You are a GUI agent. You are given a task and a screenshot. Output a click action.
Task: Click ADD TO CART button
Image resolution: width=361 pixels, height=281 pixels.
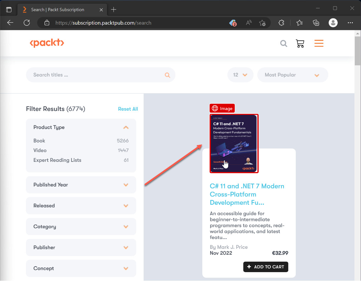pyautogui.click(x=266, y=267)
